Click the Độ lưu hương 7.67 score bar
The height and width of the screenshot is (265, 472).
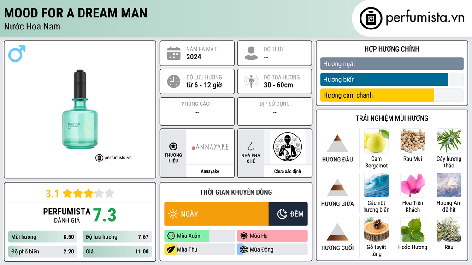[118, 237]
